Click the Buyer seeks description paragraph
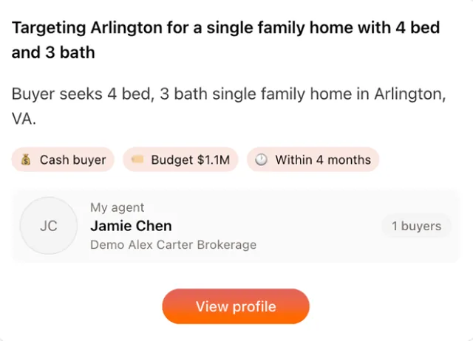 (x=228, y=106)
